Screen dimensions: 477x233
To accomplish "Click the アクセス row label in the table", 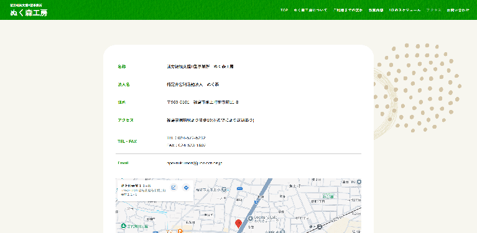I will point(126,120).
